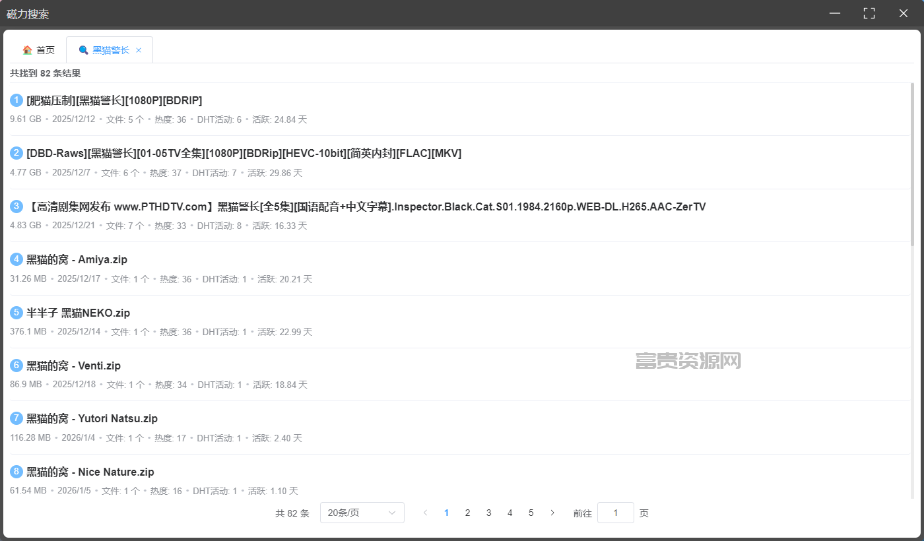This screenshot has width=924, height=541.
Task: Click the 共找到 82 条结果 summary text
Action: (46, 73)
